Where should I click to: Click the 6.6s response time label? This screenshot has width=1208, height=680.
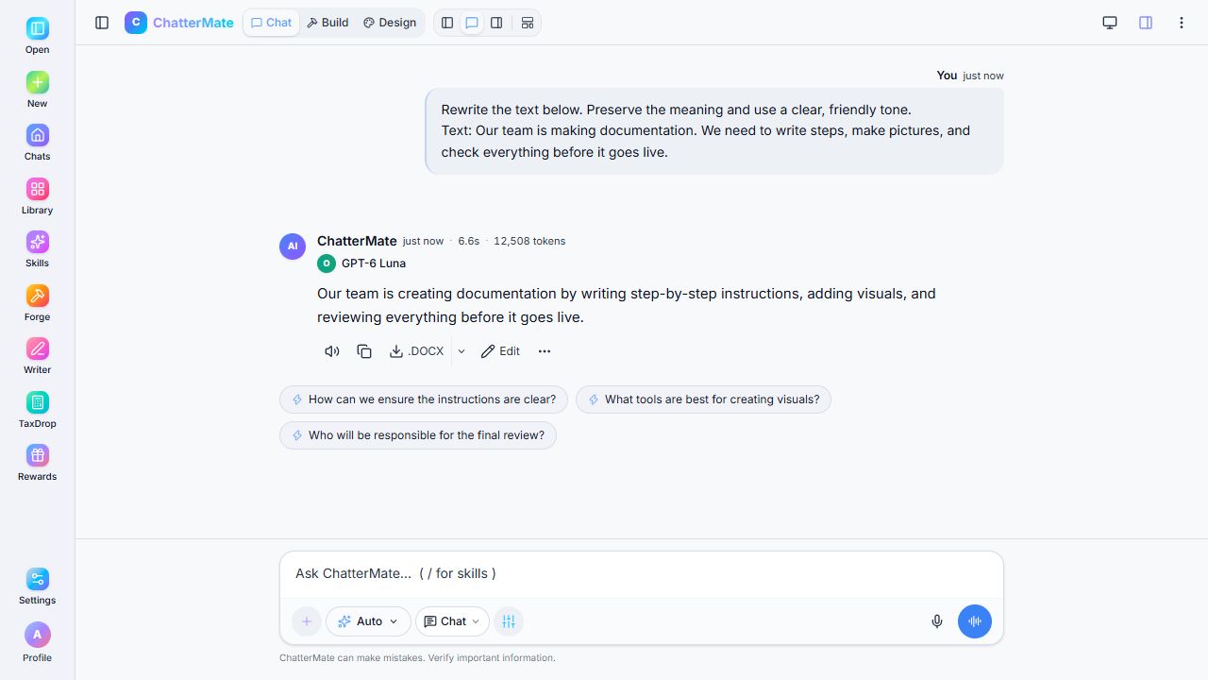[x=469, y=241]
